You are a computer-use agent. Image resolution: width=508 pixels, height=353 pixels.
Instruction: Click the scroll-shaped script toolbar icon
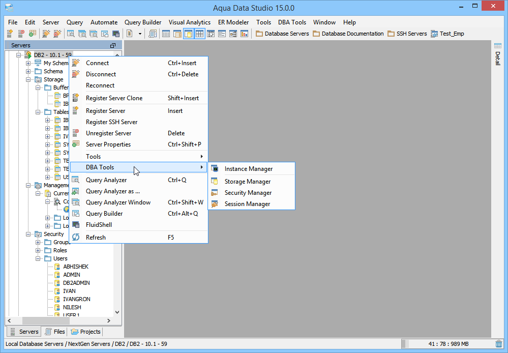(x=153, y=34)
